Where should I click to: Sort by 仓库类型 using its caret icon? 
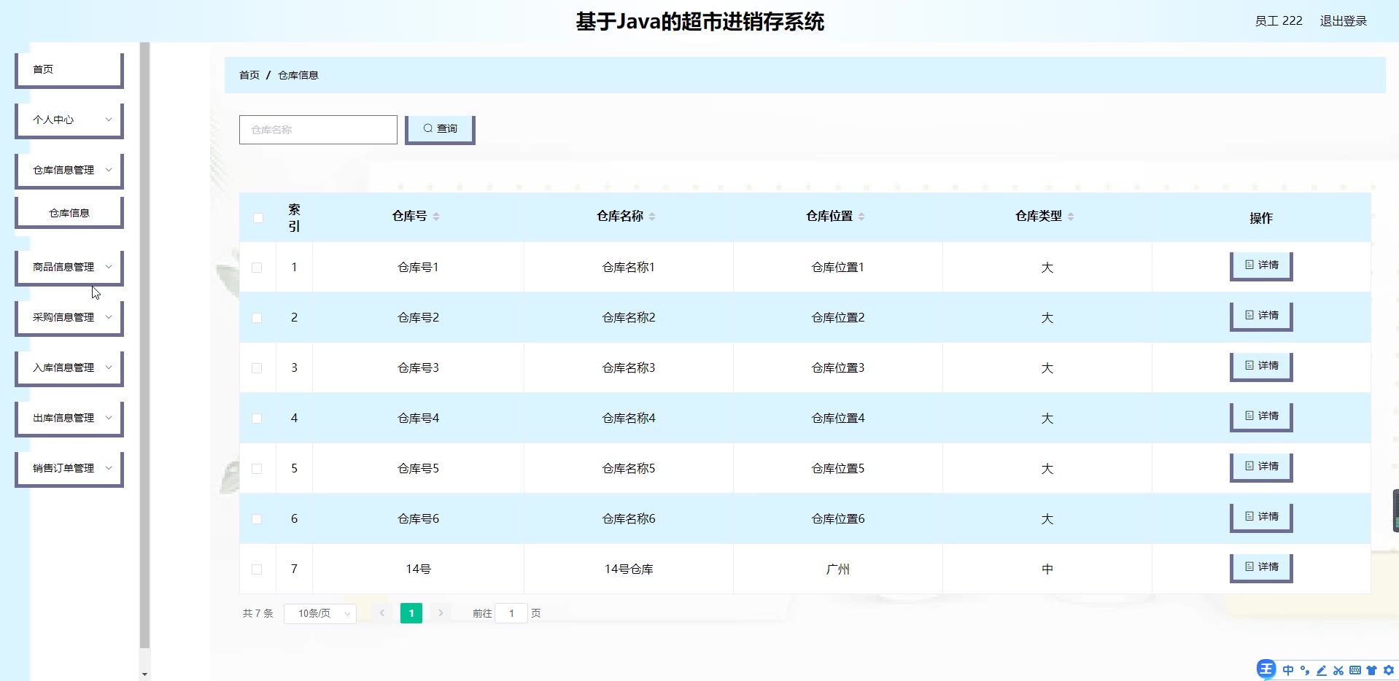click(1070, 217)
